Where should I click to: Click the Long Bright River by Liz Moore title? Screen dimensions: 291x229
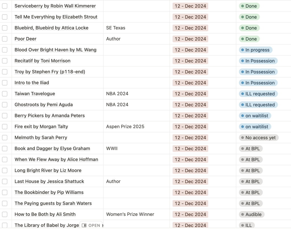48,171
